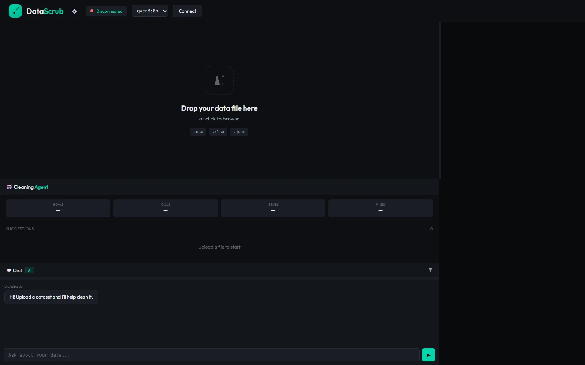Viewport: 585px width, 365px height.
Task: Click the FIXED stat card
Action: (381, 208)
